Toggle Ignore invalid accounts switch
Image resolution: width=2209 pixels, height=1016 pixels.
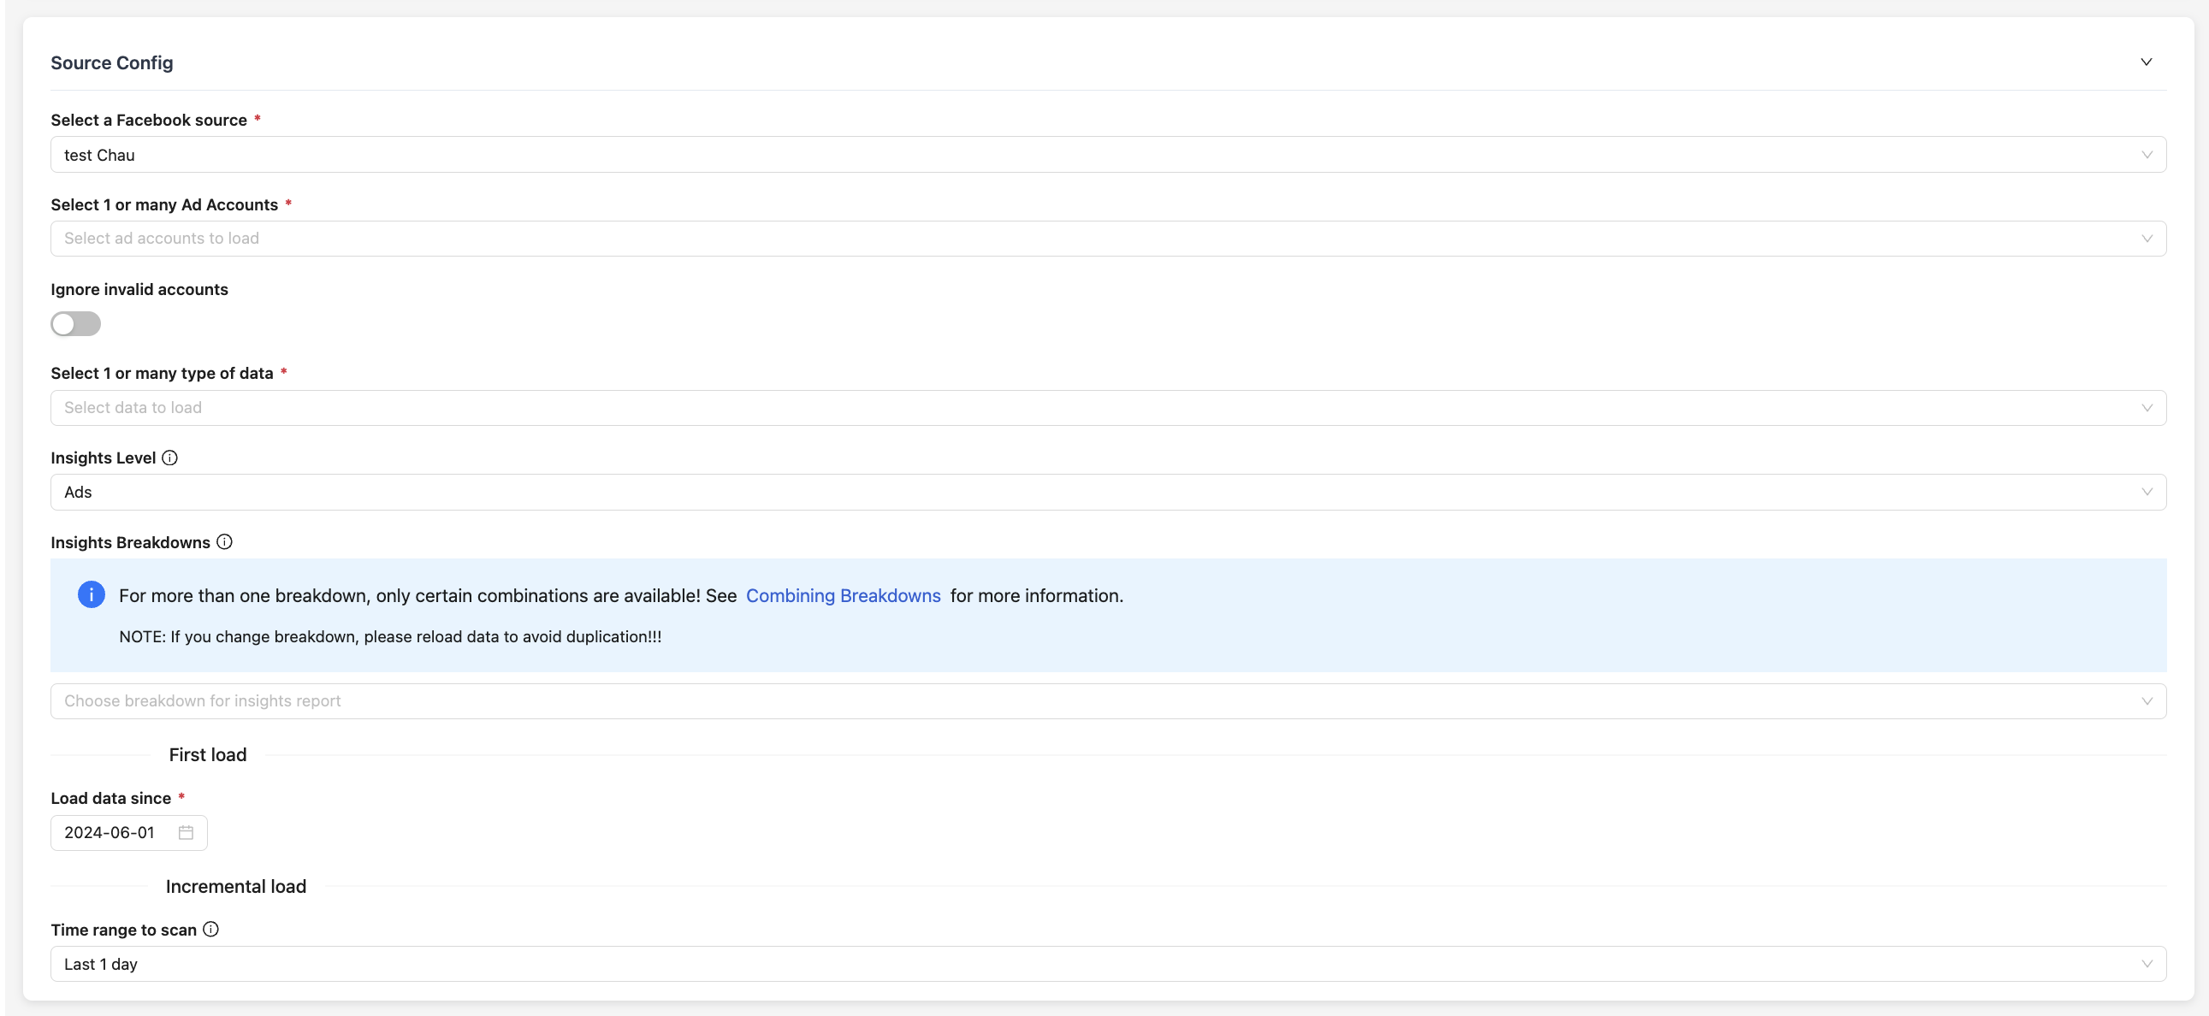click(x=75, y=324)
